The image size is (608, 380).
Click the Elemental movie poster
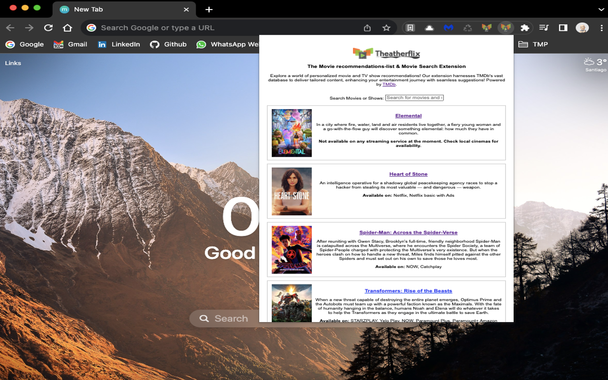click(292, 133)
